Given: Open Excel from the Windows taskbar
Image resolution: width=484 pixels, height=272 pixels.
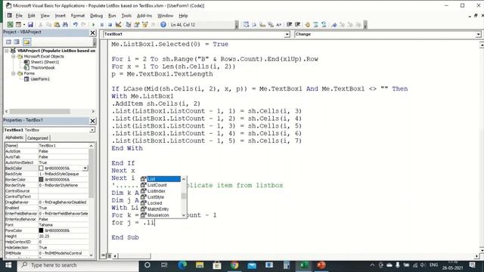Looking at the screenshot, I should [x=304, y=265].
